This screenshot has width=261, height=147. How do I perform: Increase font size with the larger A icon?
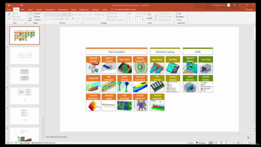73,15
